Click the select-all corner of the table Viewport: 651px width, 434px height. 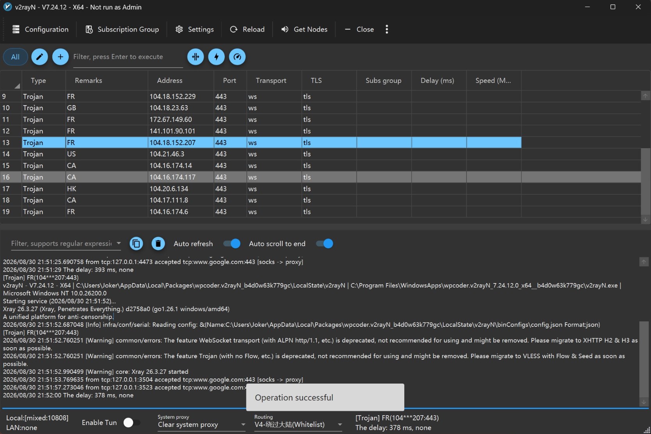(11, 81)
